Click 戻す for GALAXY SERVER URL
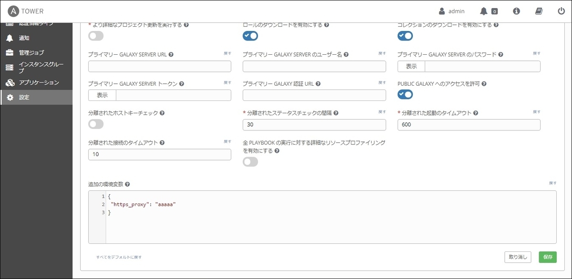The height and width of the screenshot is (279, 572). 227,53
